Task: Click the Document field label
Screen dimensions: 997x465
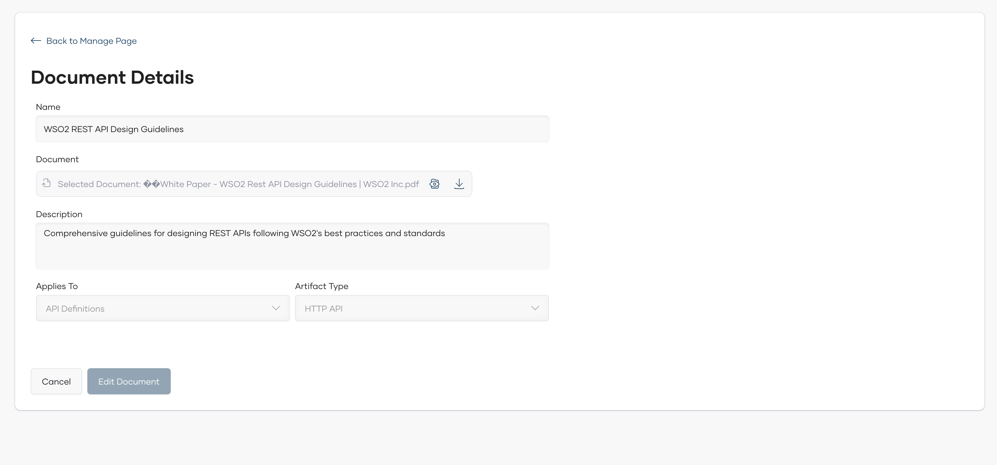Action: click(57, 159)
